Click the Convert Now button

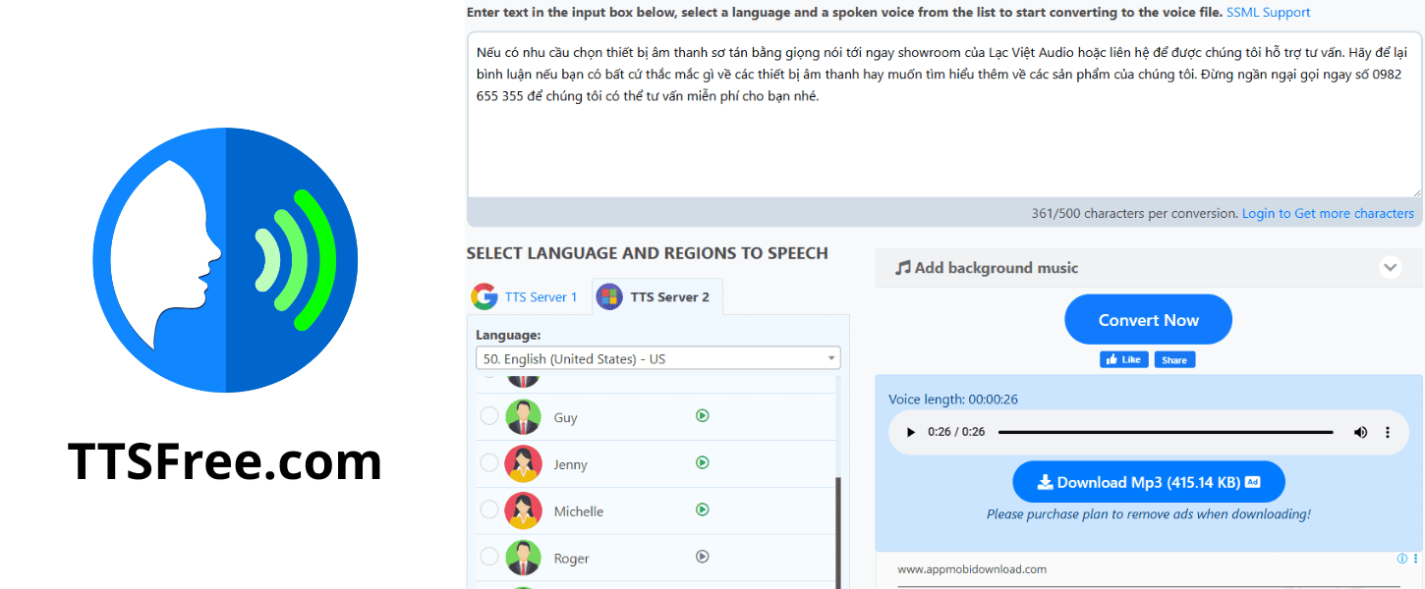pyautogui.click(x=1148, y=320)
